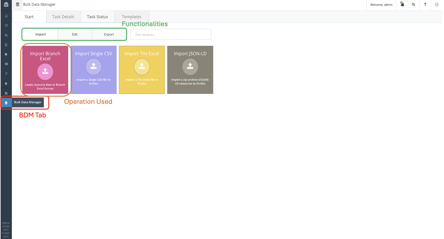Select the Import functionality button
The height and width of the screenshot is (239, 444).
[x=40, y=34]
